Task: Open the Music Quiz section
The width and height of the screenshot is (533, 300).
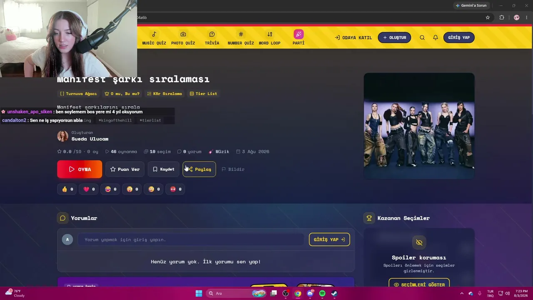Action: click(154, 37)
